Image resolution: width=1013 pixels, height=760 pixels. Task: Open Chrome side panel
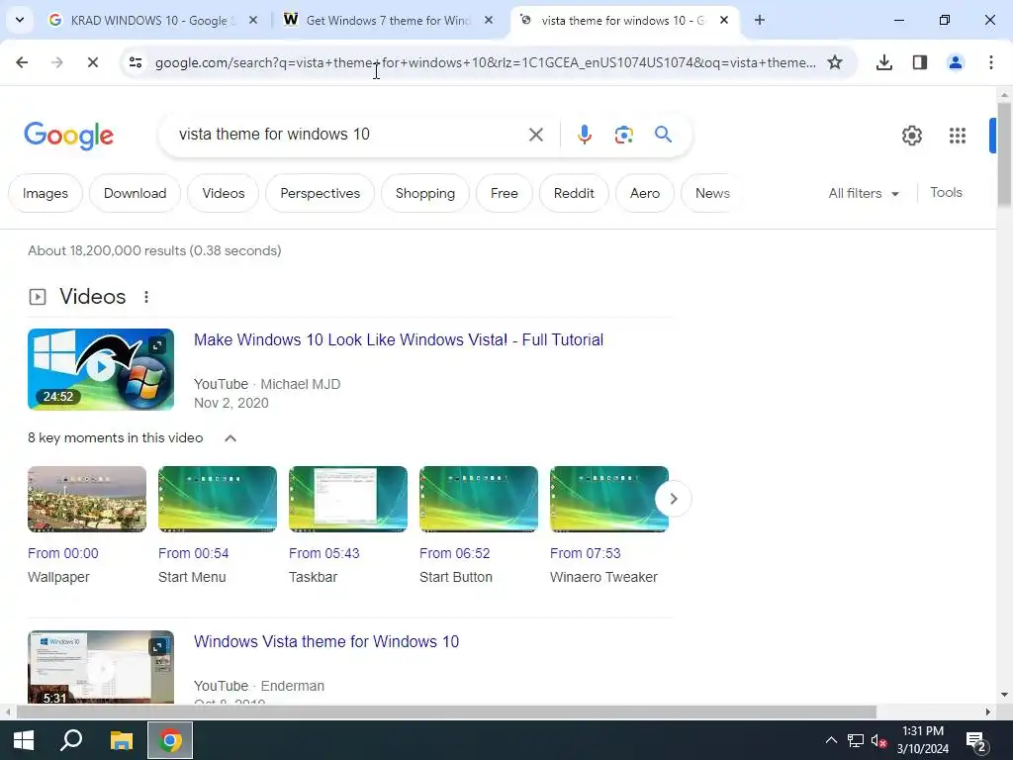click(x=920, y=62)
